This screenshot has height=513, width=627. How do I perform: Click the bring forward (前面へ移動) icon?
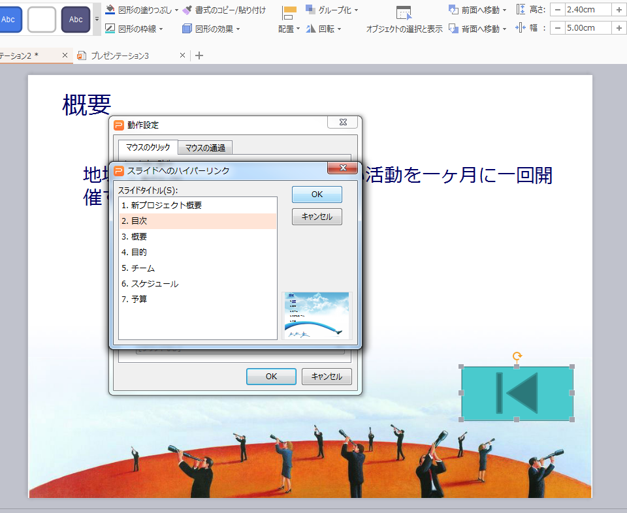[x=453, y=10]
